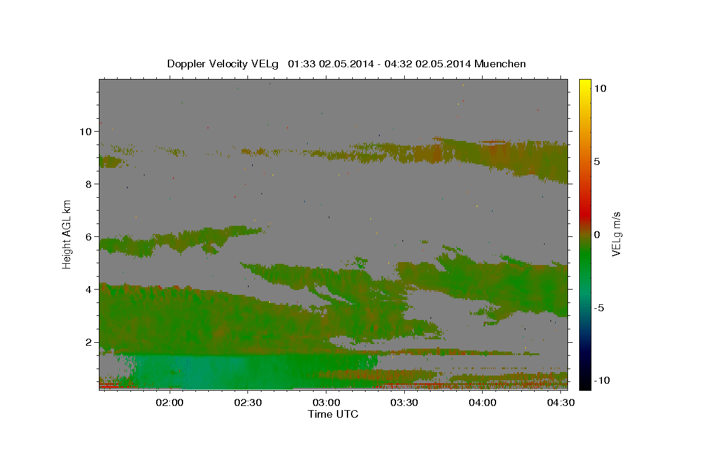Click the '02:30' time axis label

tap(248, 403)
